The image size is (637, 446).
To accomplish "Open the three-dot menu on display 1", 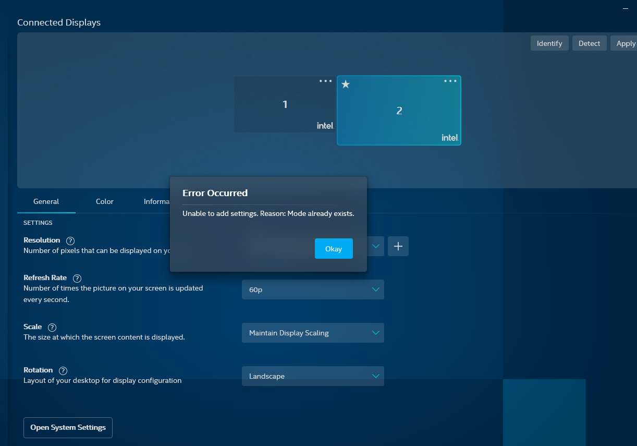I will [325, 81].
